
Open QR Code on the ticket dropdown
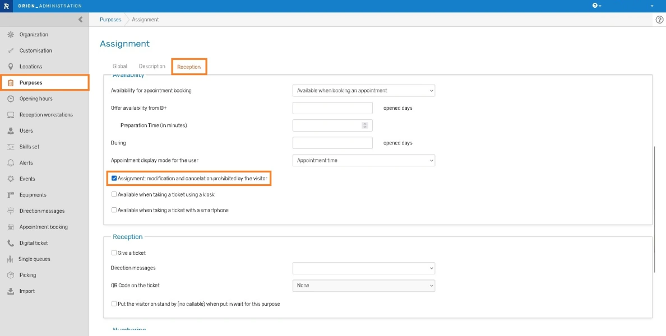(363, 286)
